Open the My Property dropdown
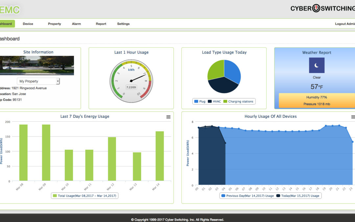This screenshot has width=355, height=222. tap(38, 81)
